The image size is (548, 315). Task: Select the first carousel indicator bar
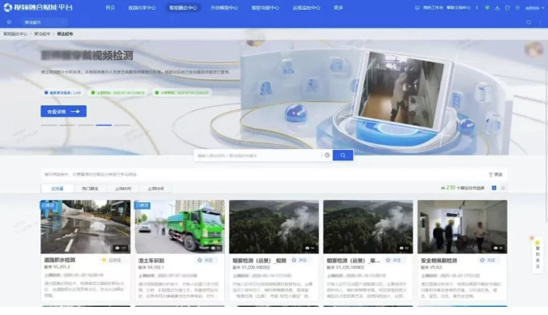coord(49,125)
